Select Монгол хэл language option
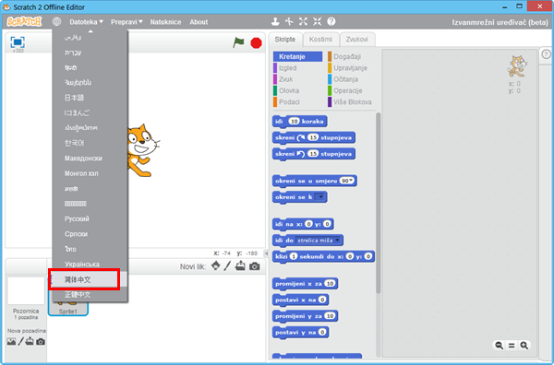 90,173
